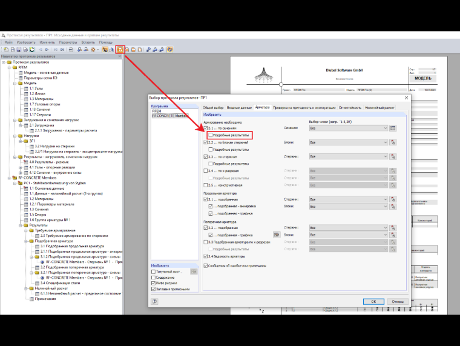Click the first blue arrow export icon
The image size is (460, 346).
click(148, 50)
